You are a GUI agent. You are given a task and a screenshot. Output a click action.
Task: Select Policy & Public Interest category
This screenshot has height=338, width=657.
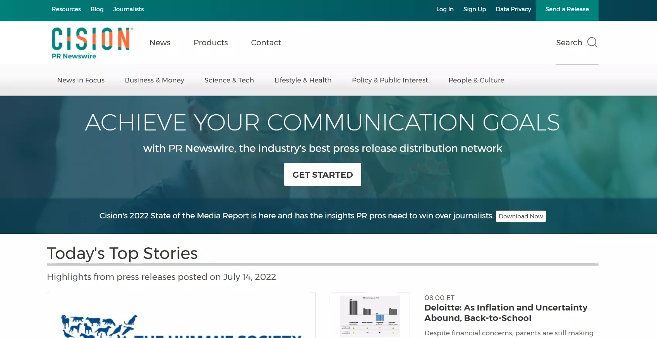[x=390, y=80]
